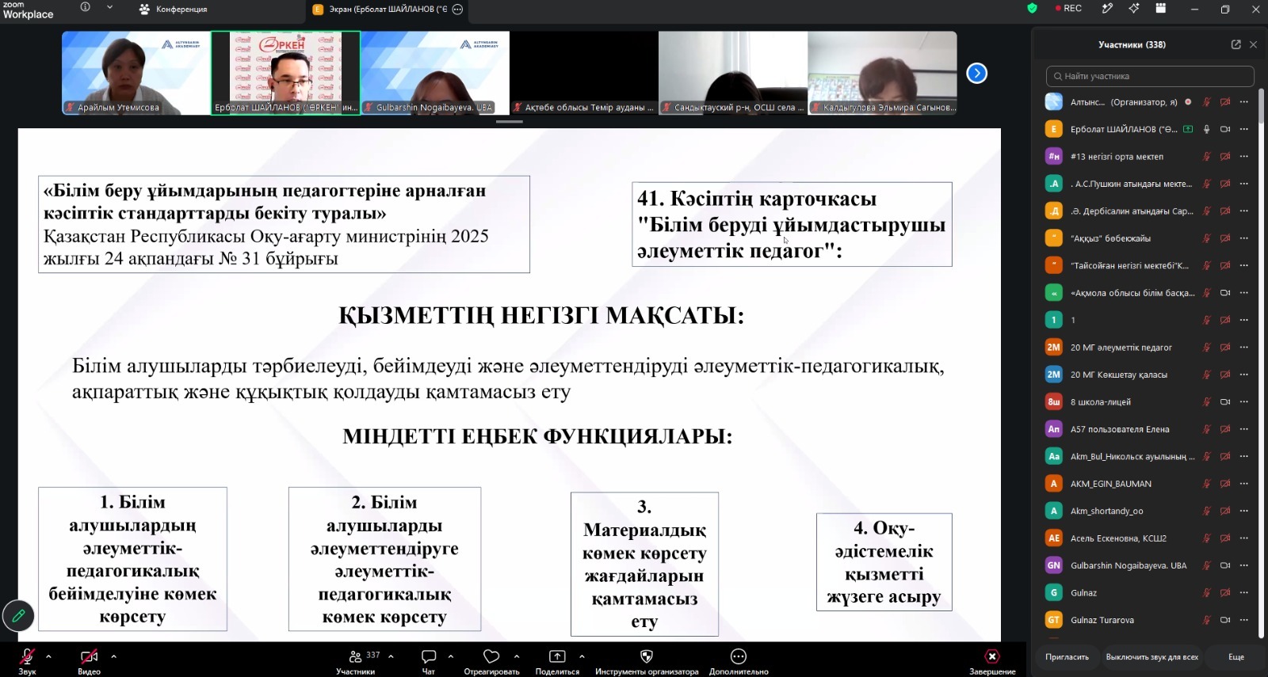Open more options for Gulnaz Turarova
This screenshot has height=677, width=1268.
click(x=1244, y=620)
